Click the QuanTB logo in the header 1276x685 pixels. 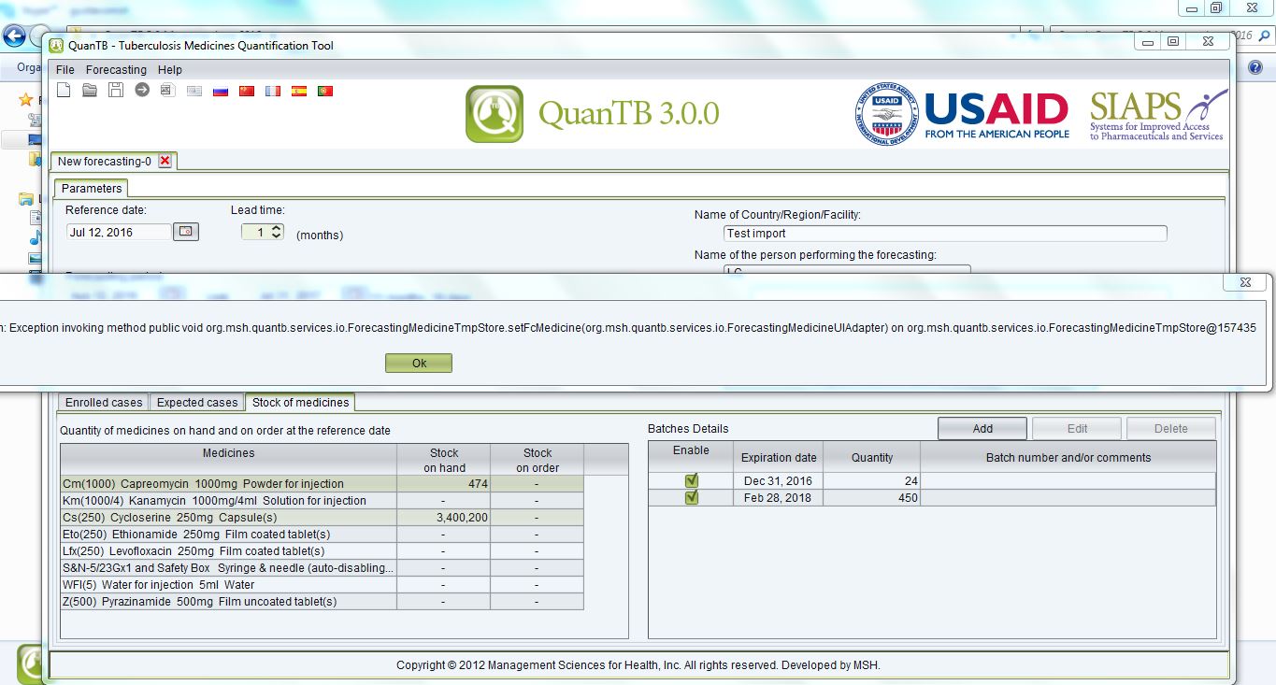495,114
